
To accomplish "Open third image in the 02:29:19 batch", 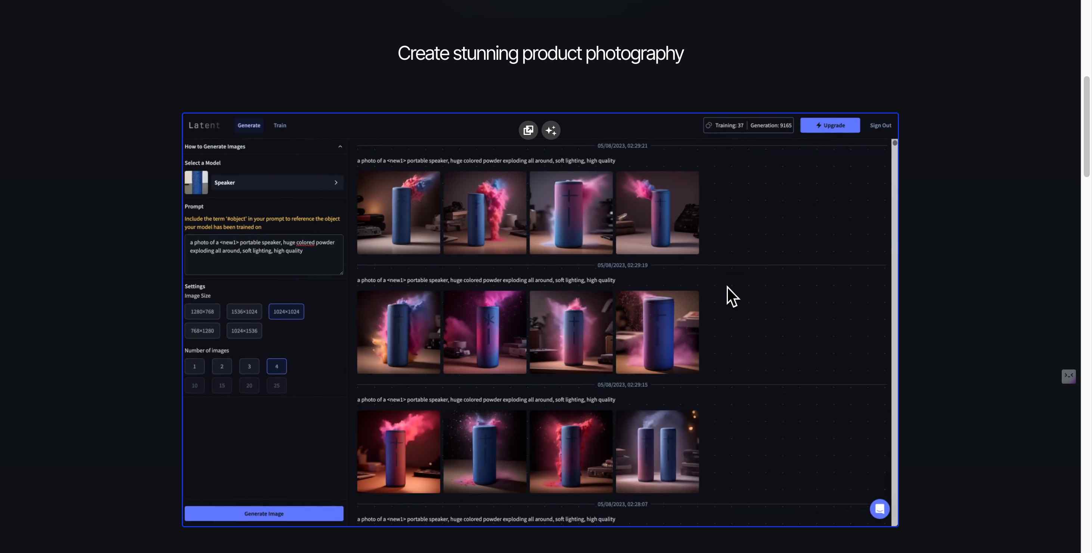I will point(571,332).
